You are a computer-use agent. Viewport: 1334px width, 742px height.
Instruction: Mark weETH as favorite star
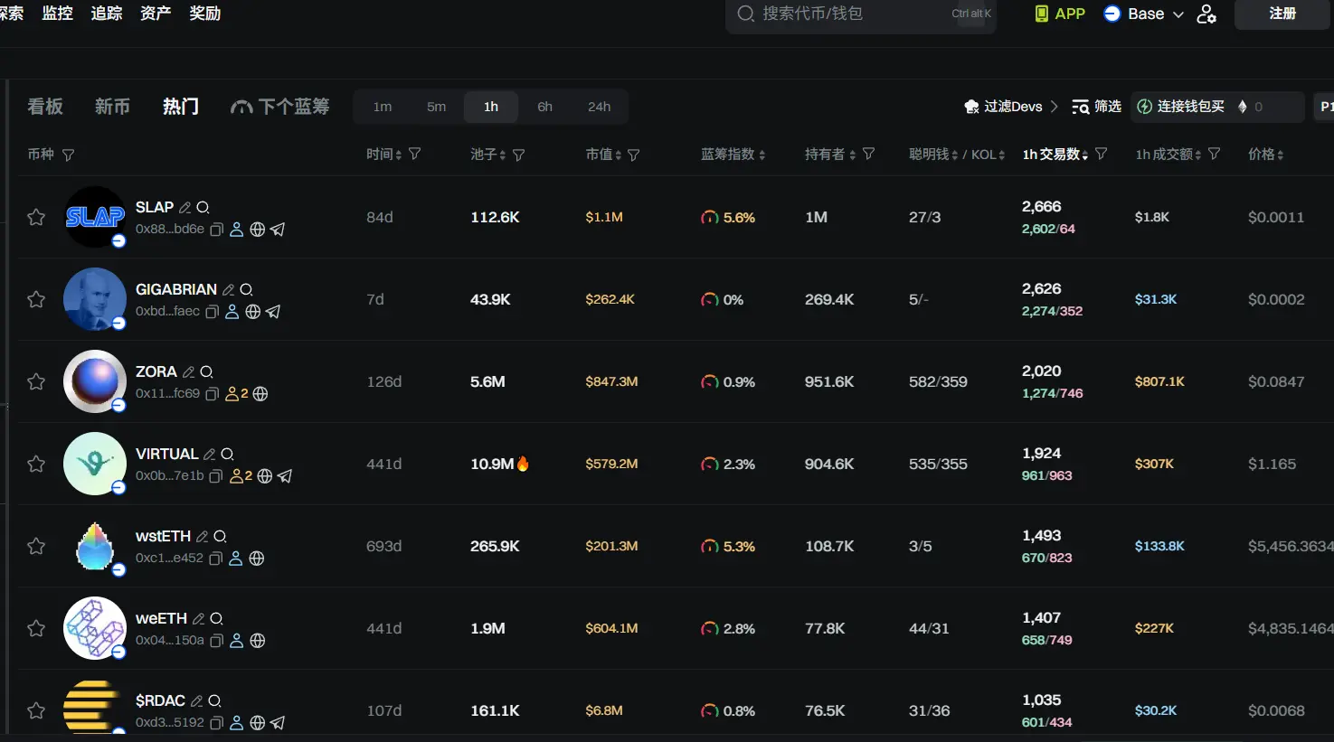[x=36, y=628]
